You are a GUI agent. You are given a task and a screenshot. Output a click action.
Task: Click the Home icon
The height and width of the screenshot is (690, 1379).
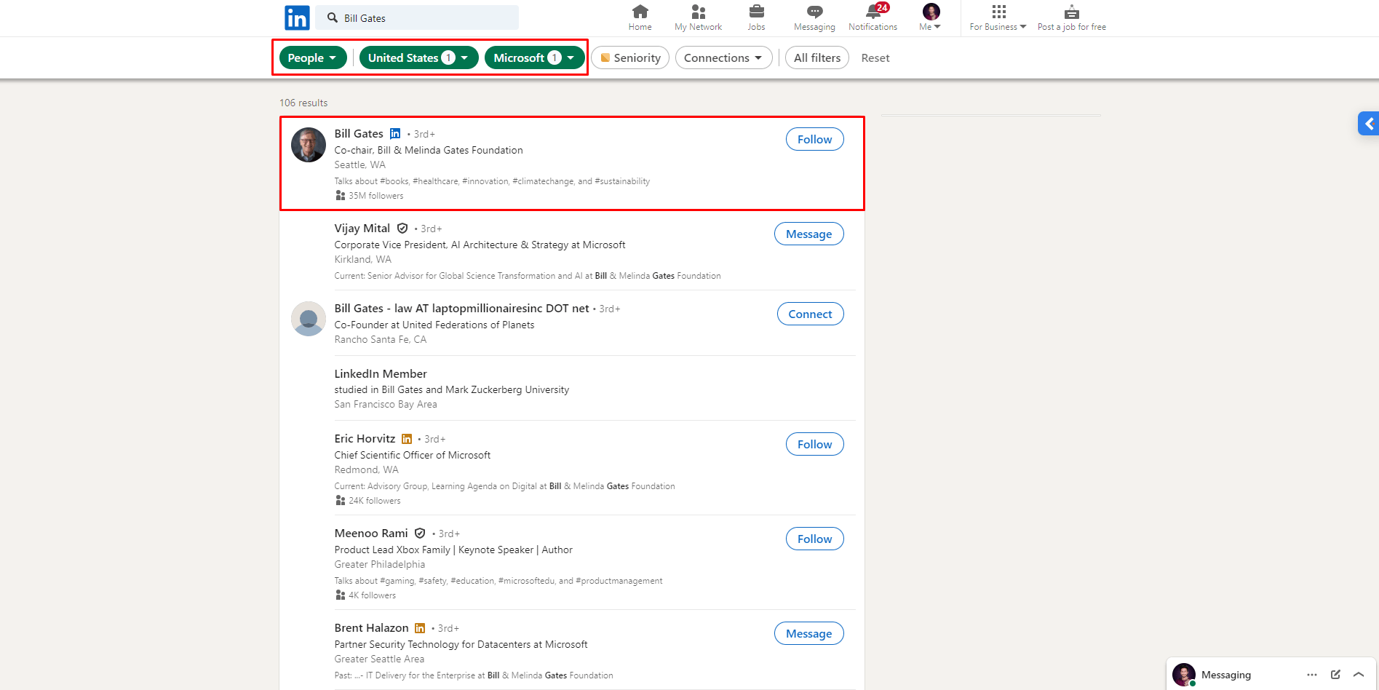(640, 12)
